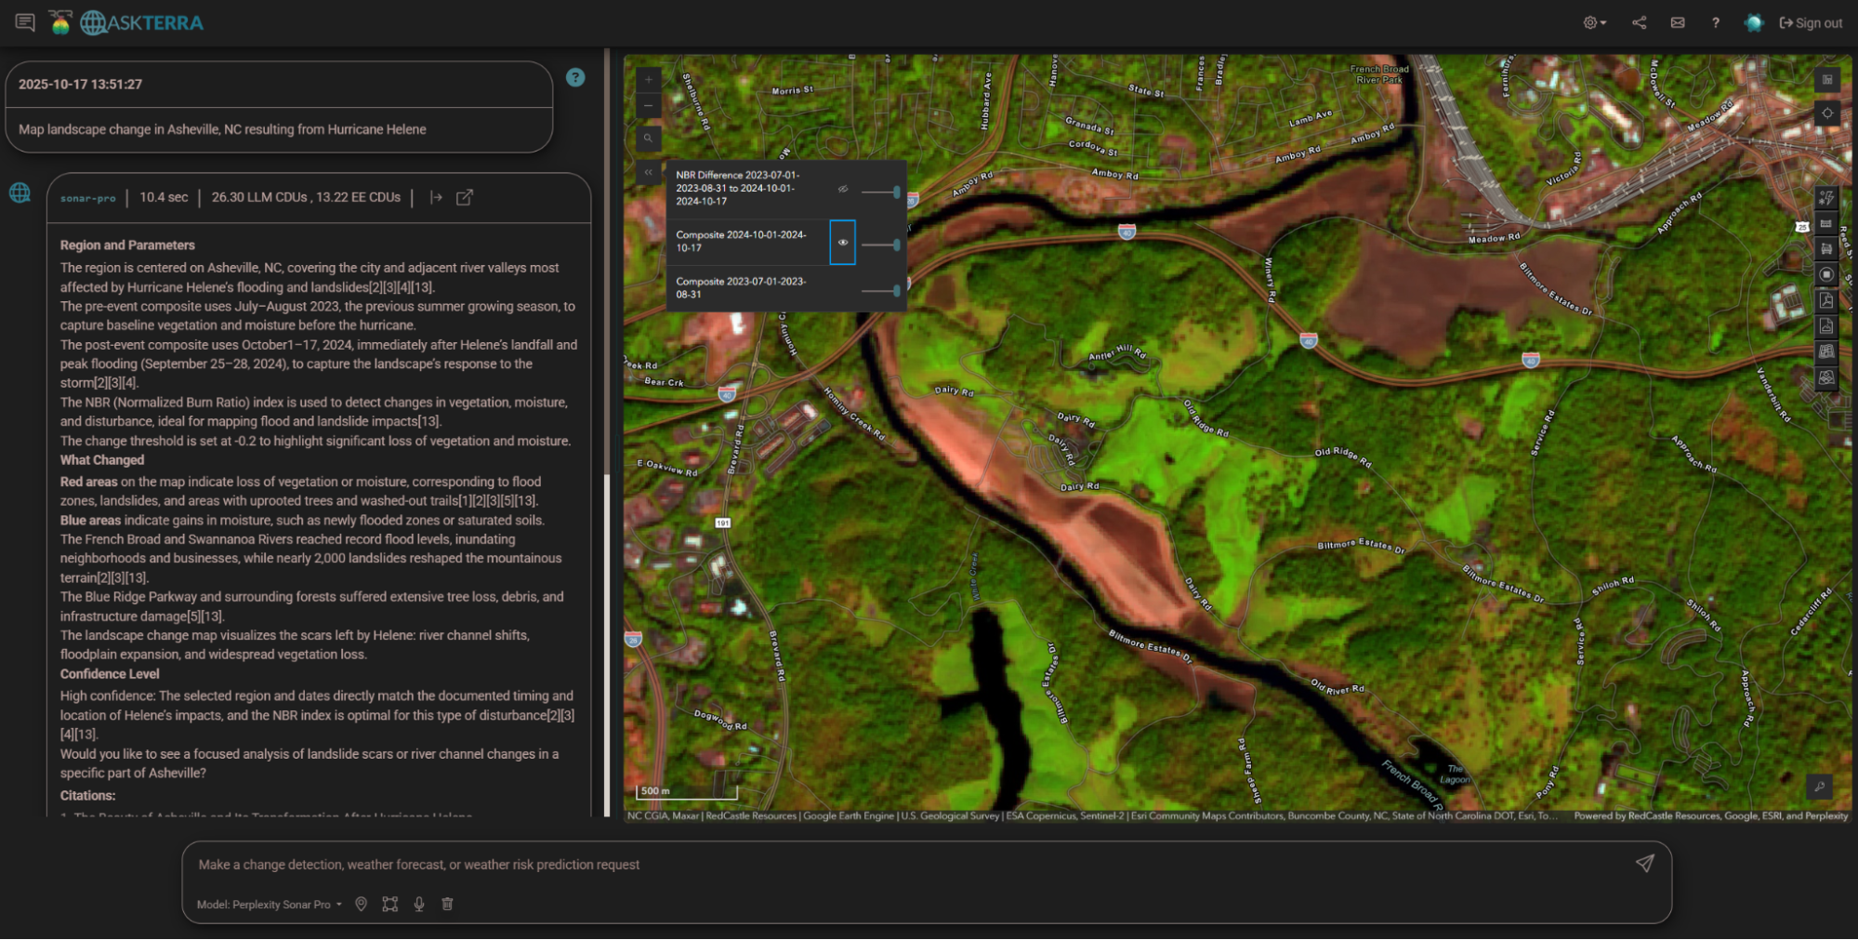The image size is (1858, 940).
Task: Show the NBR Difference layer
Action: point(842,190)
